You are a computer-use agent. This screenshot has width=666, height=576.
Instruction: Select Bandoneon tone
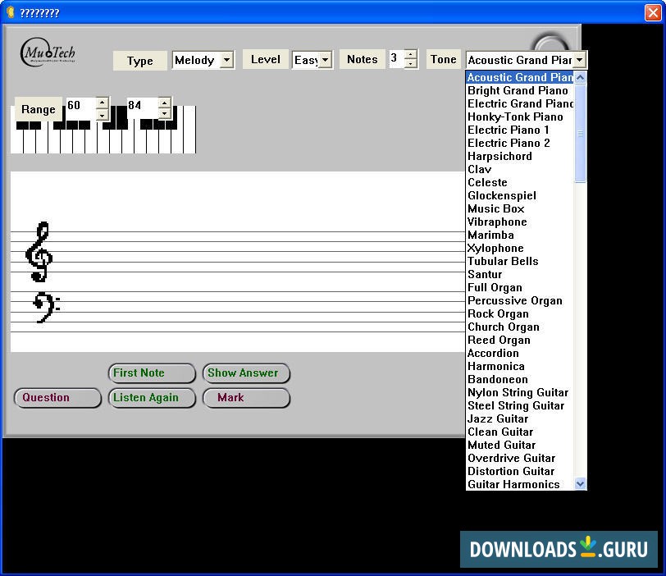pos(520,380)
